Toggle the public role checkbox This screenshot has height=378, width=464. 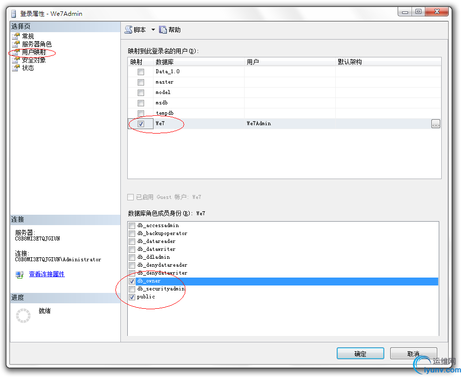132,297
